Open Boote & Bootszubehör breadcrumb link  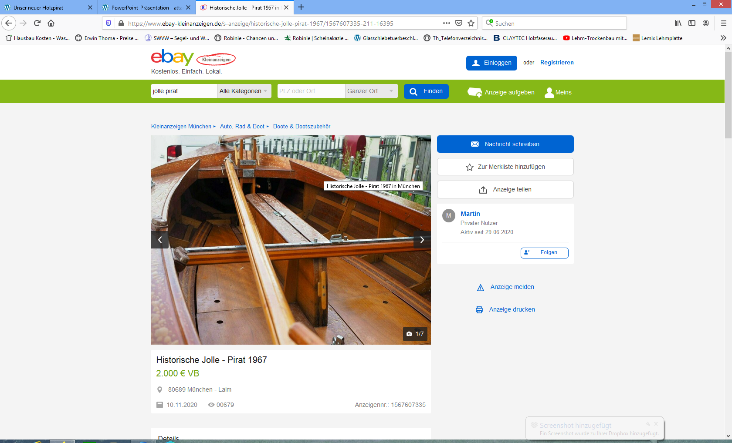[x=302, y=127]
